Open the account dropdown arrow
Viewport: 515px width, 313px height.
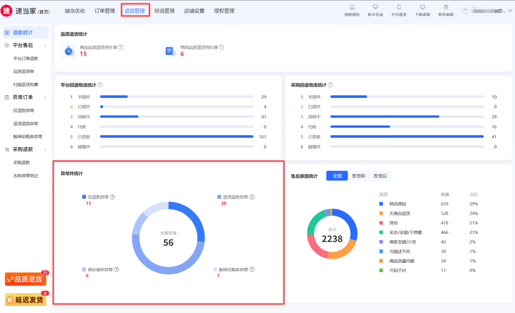tap(510, 11)
